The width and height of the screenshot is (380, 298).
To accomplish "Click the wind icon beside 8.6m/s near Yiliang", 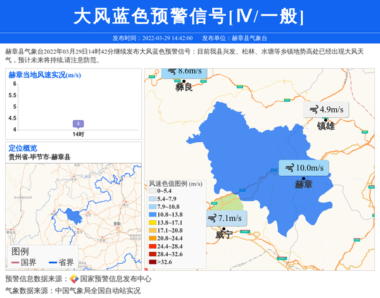I will tap(172, 71).
